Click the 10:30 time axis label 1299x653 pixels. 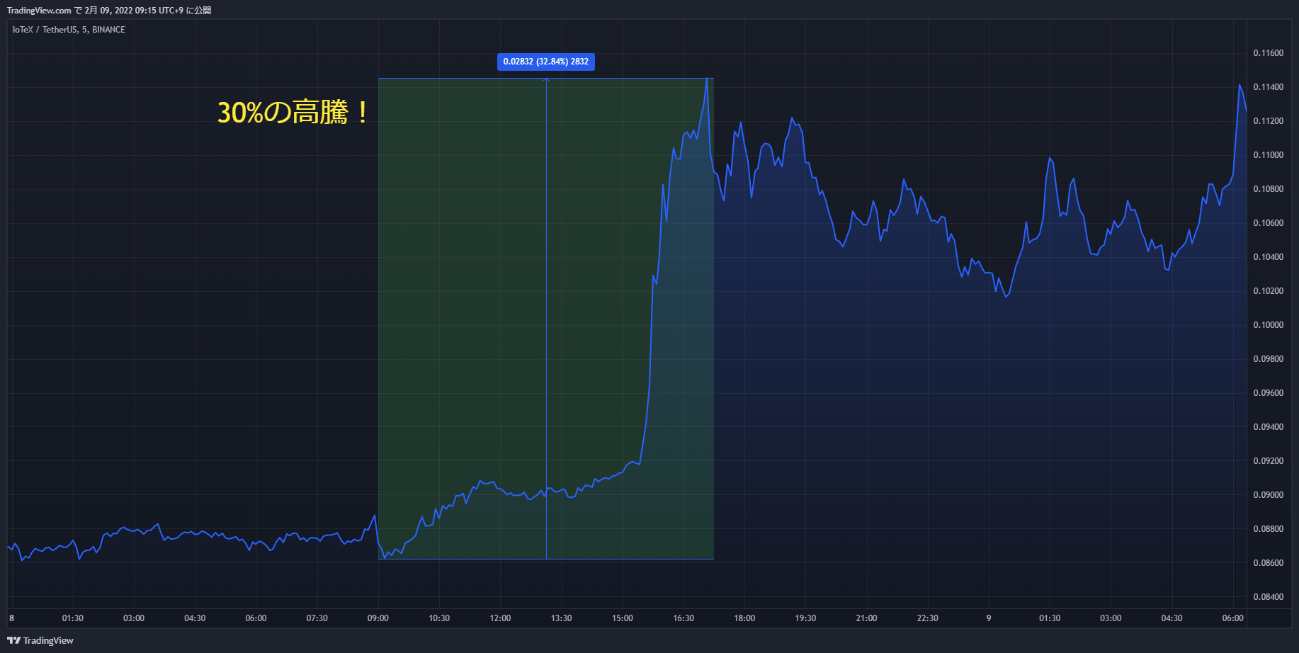click(x=439, y=618)
